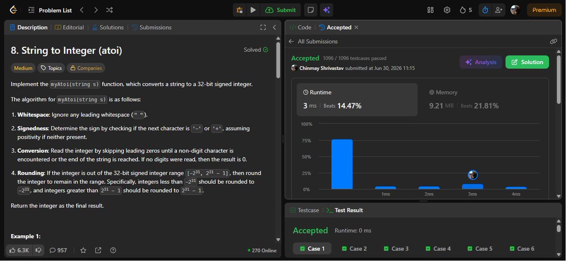Image resolution: width=566 pixels, height=261 pixels.
Task: Maximize the description panel fullscreen icon
Action: (x=263, y=27)
